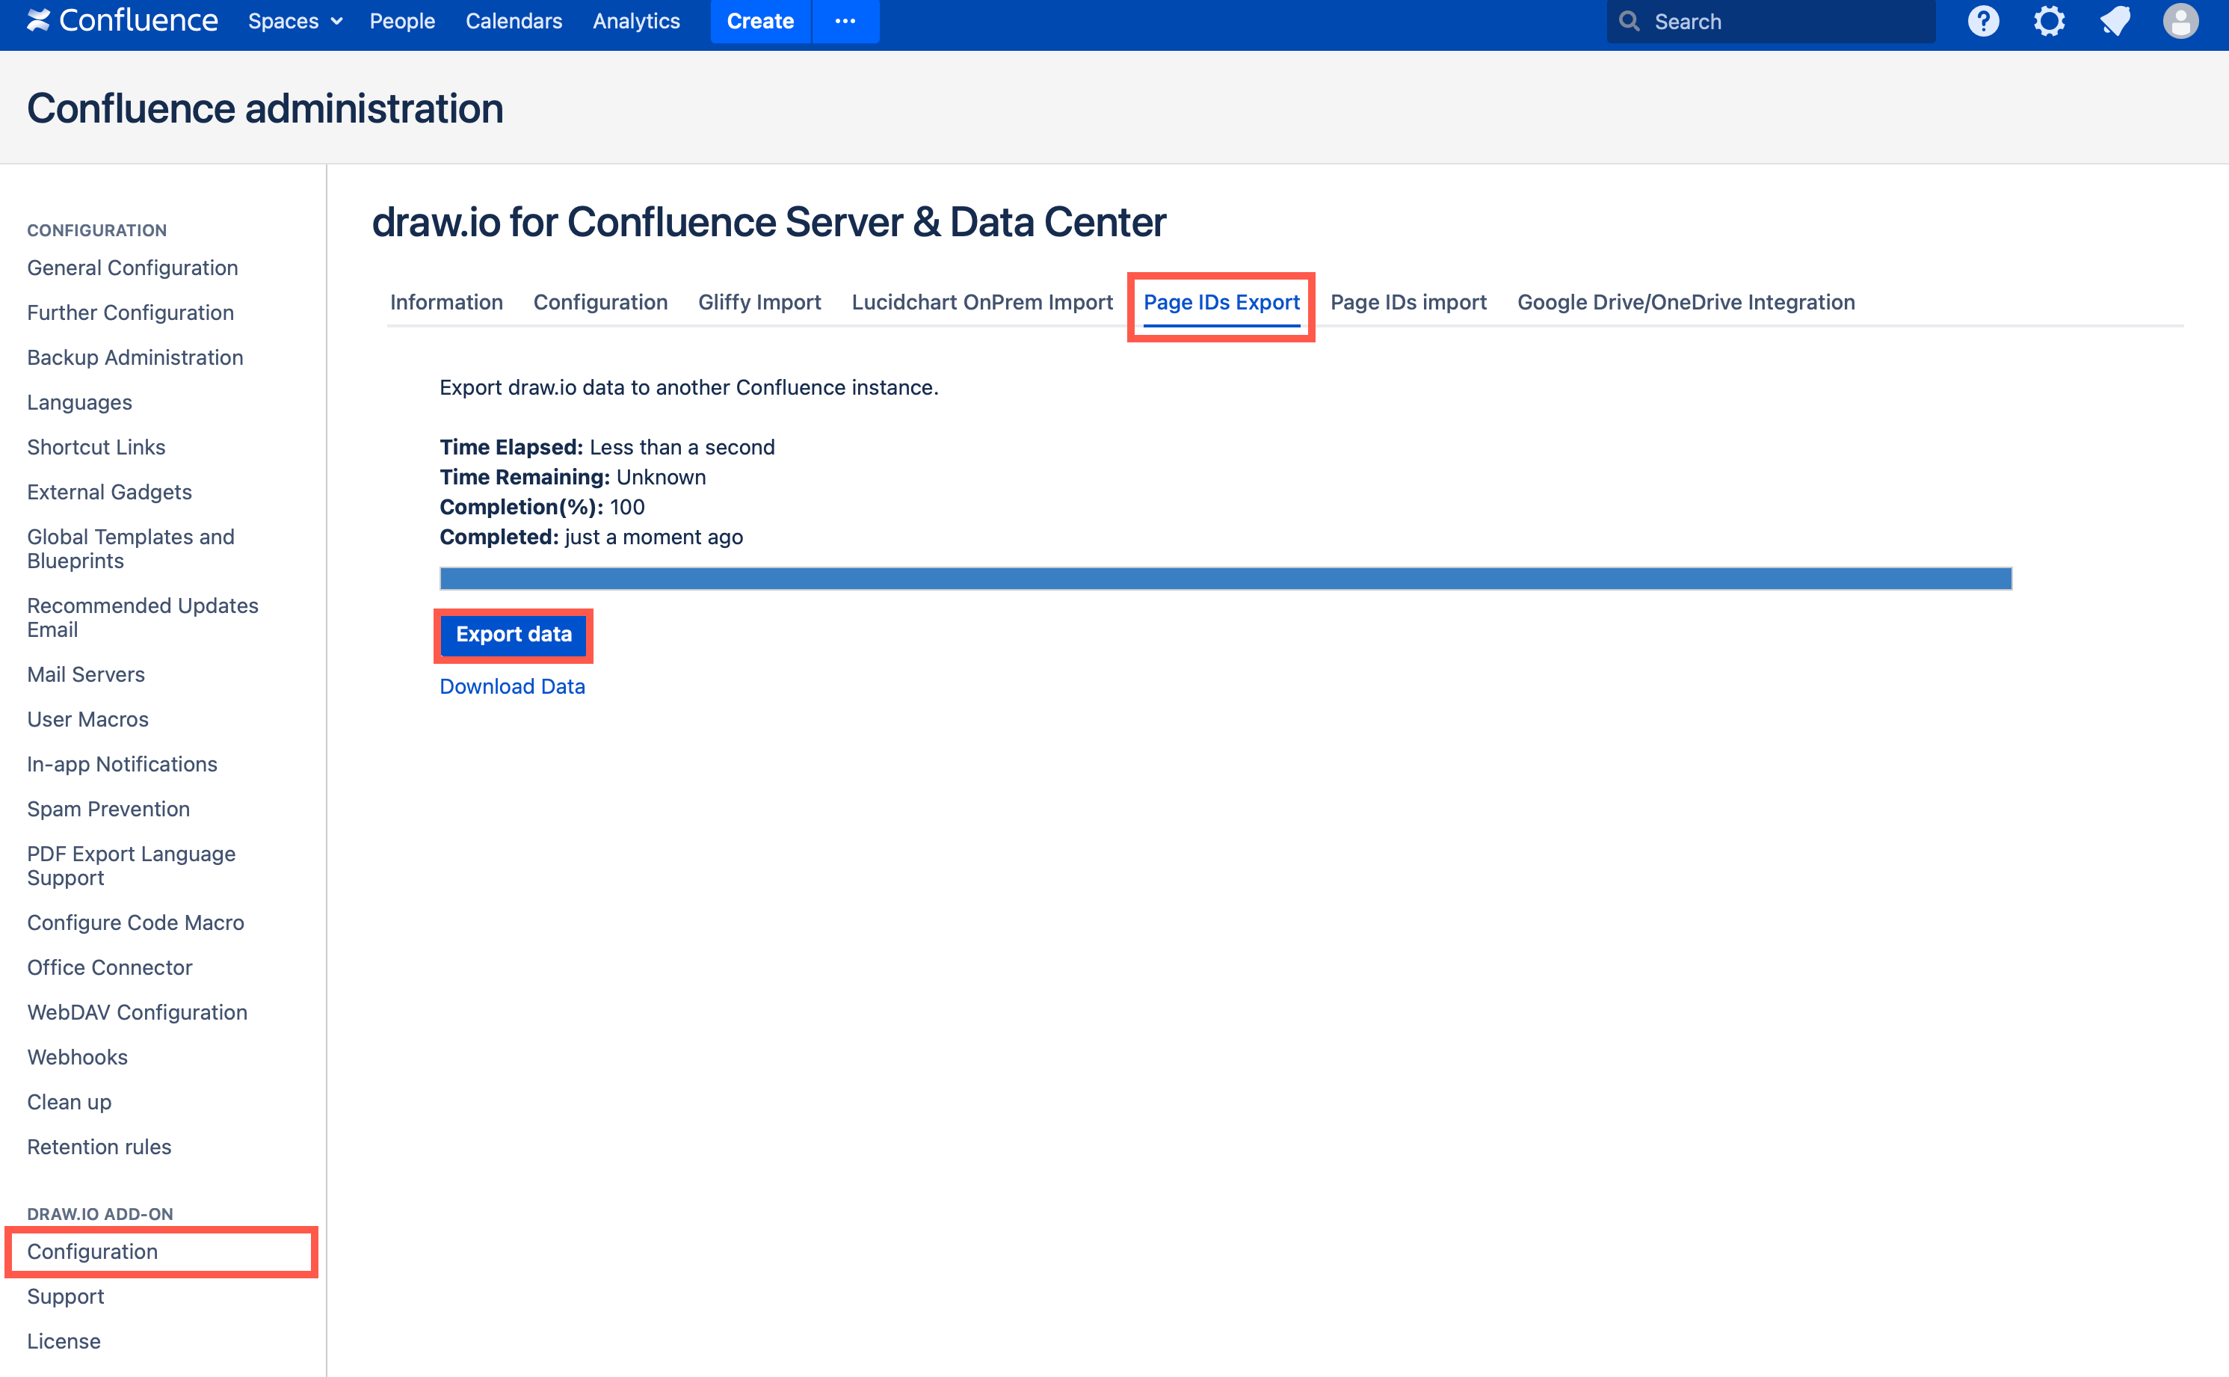2229x1377 pixels.
Task: Switch to the Page IDs import tab
Action: [x=1408, y=302]
